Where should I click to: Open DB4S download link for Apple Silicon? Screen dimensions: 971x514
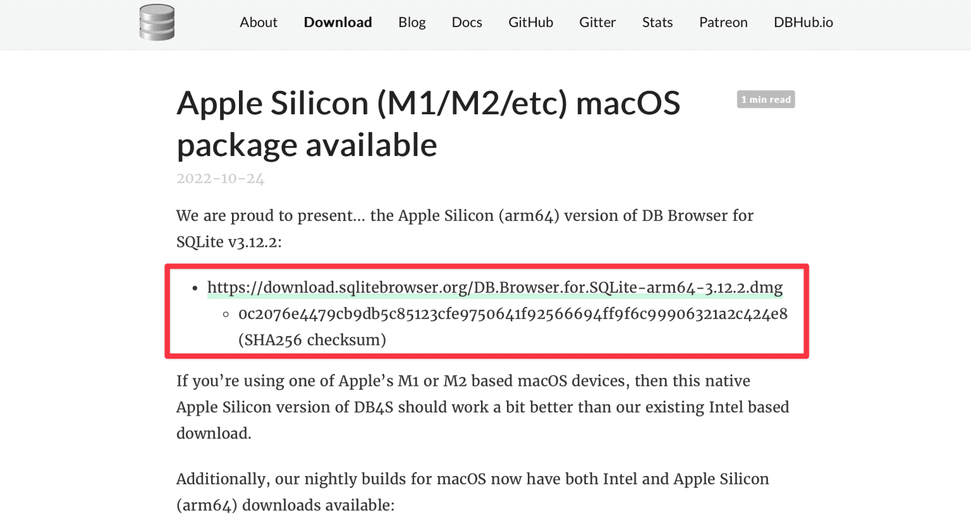494,287
